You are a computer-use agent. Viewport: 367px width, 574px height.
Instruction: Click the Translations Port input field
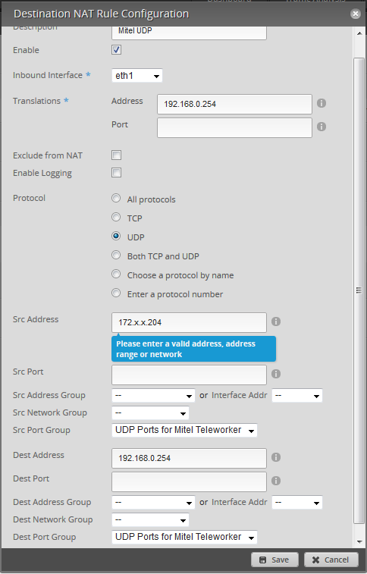coord(234,127)
